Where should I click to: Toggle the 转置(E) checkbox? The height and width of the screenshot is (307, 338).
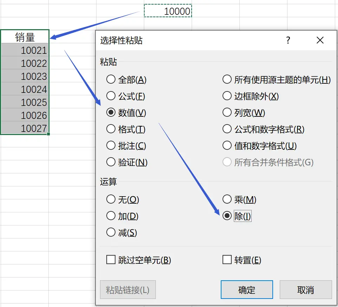point(227,260)
